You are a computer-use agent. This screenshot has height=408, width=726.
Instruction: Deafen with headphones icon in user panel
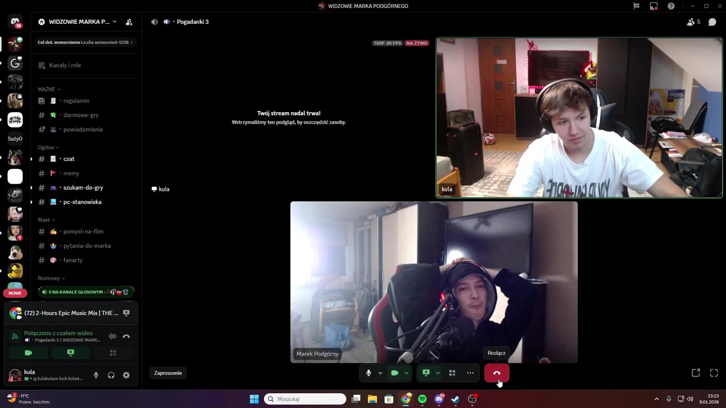tap(111, 375)
